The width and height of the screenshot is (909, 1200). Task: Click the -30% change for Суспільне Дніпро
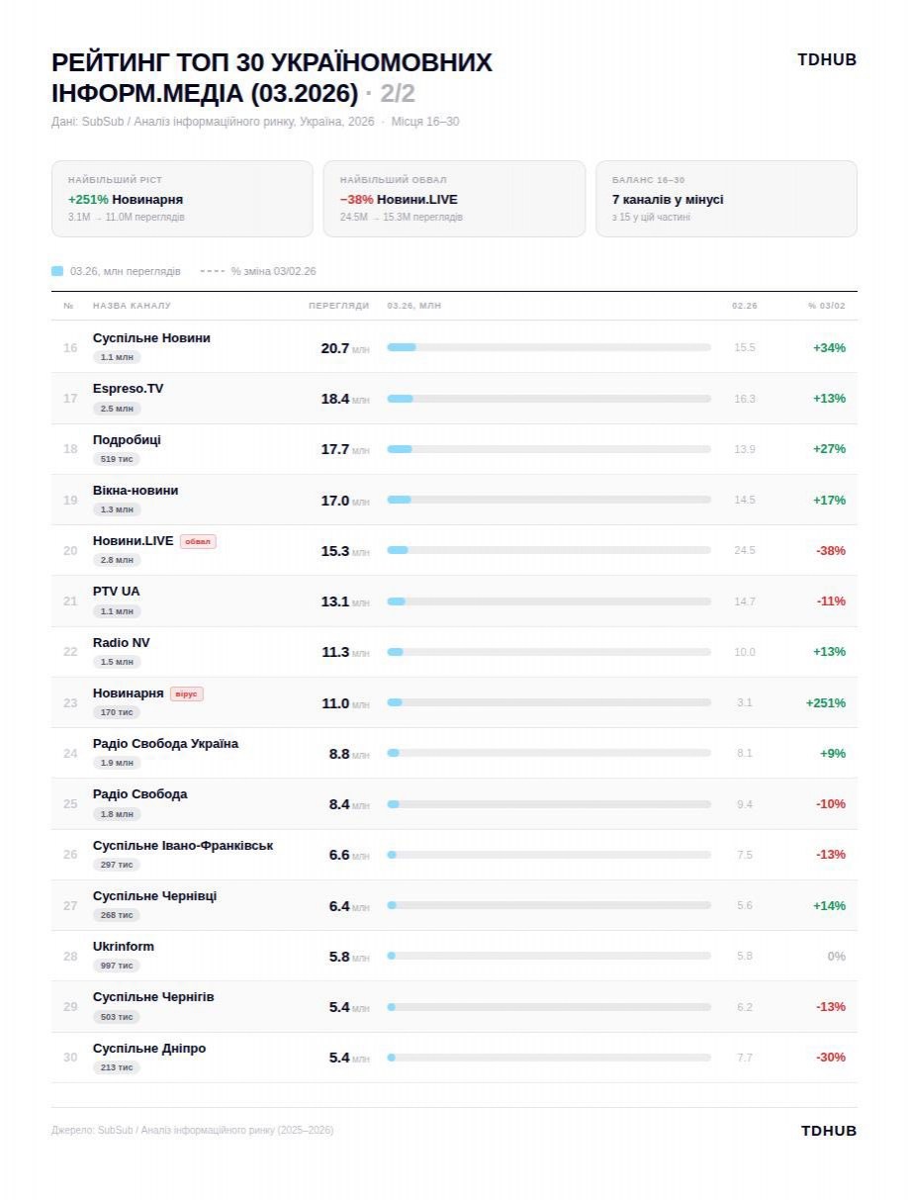[830, 1058]
